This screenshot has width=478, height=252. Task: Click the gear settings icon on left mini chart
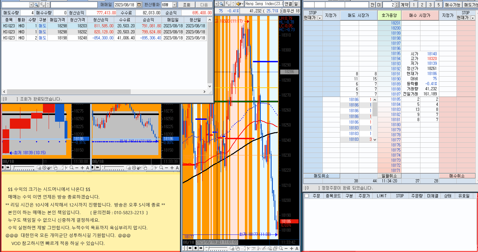coord(44,168)
